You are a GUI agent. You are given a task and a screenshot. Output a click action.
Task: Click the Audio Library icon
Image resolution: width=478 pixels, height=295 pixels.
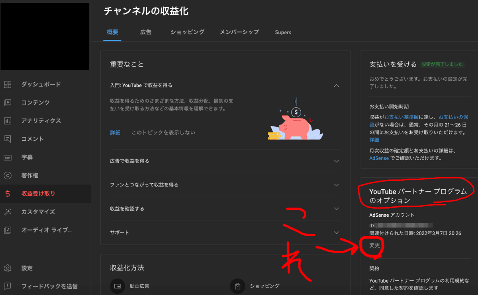(8, 230)
